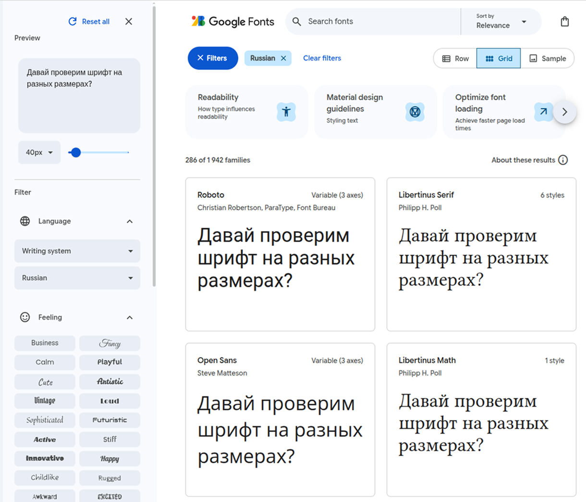Toggle the Cute feeling chip

pos(45,382)
